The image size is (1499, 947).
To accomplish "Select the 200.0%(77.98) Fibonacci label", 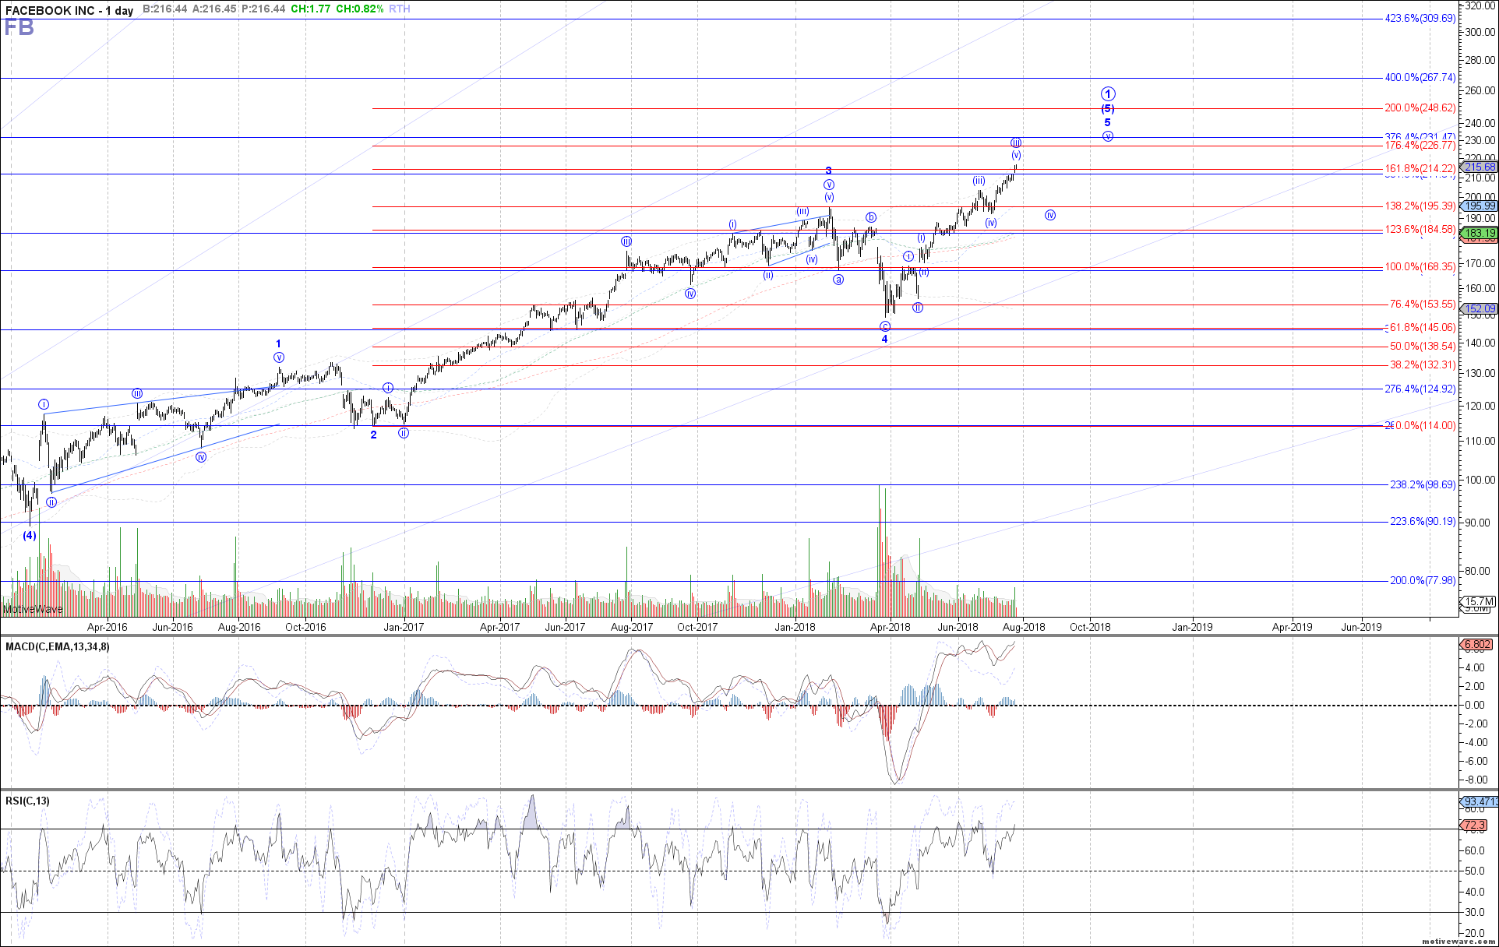I will coord(1422,580).
